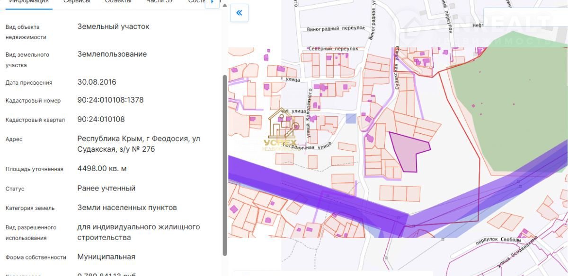Screen dimensions: 568x276
Task: Click the small blue square on map
Action: pyautogui.click(x=351, y=119)
